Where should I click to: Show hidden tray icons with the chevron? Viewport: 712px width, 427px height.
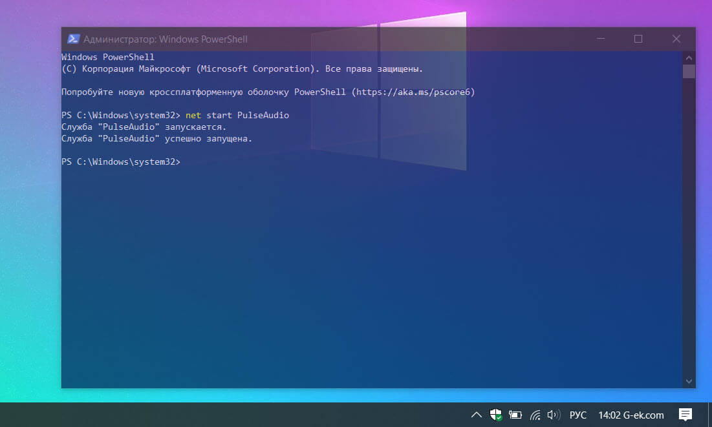[477, 415]
